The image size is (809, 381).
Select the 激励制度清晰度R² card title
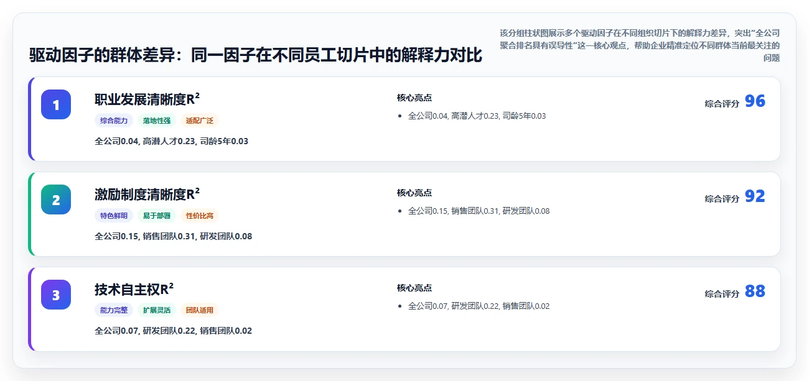(147, 195)
